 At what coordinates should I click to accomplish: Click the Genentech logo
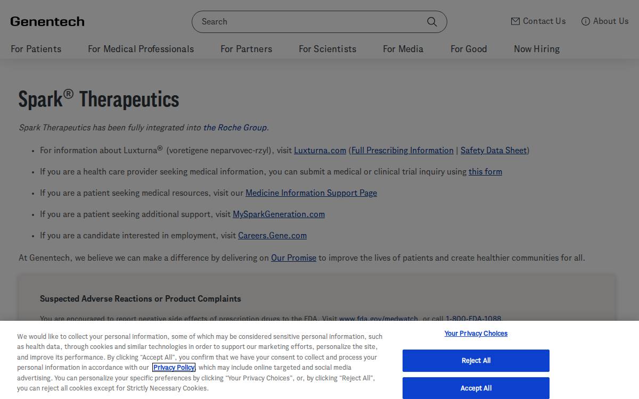[x=47, y=22]
